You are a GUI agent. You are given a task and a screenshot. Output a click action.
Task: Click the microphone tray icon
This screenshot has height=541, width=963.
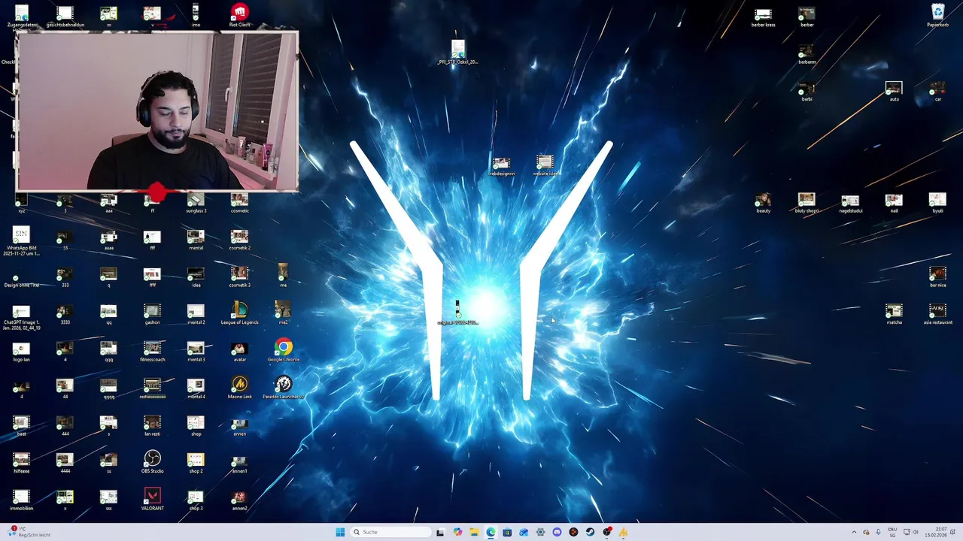[878, 532]
